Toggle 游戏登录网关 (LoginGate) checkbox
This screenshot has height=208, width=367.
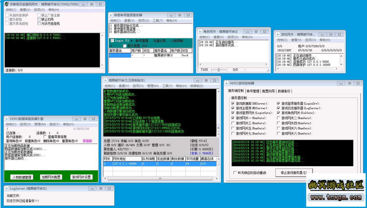point(233,113)
